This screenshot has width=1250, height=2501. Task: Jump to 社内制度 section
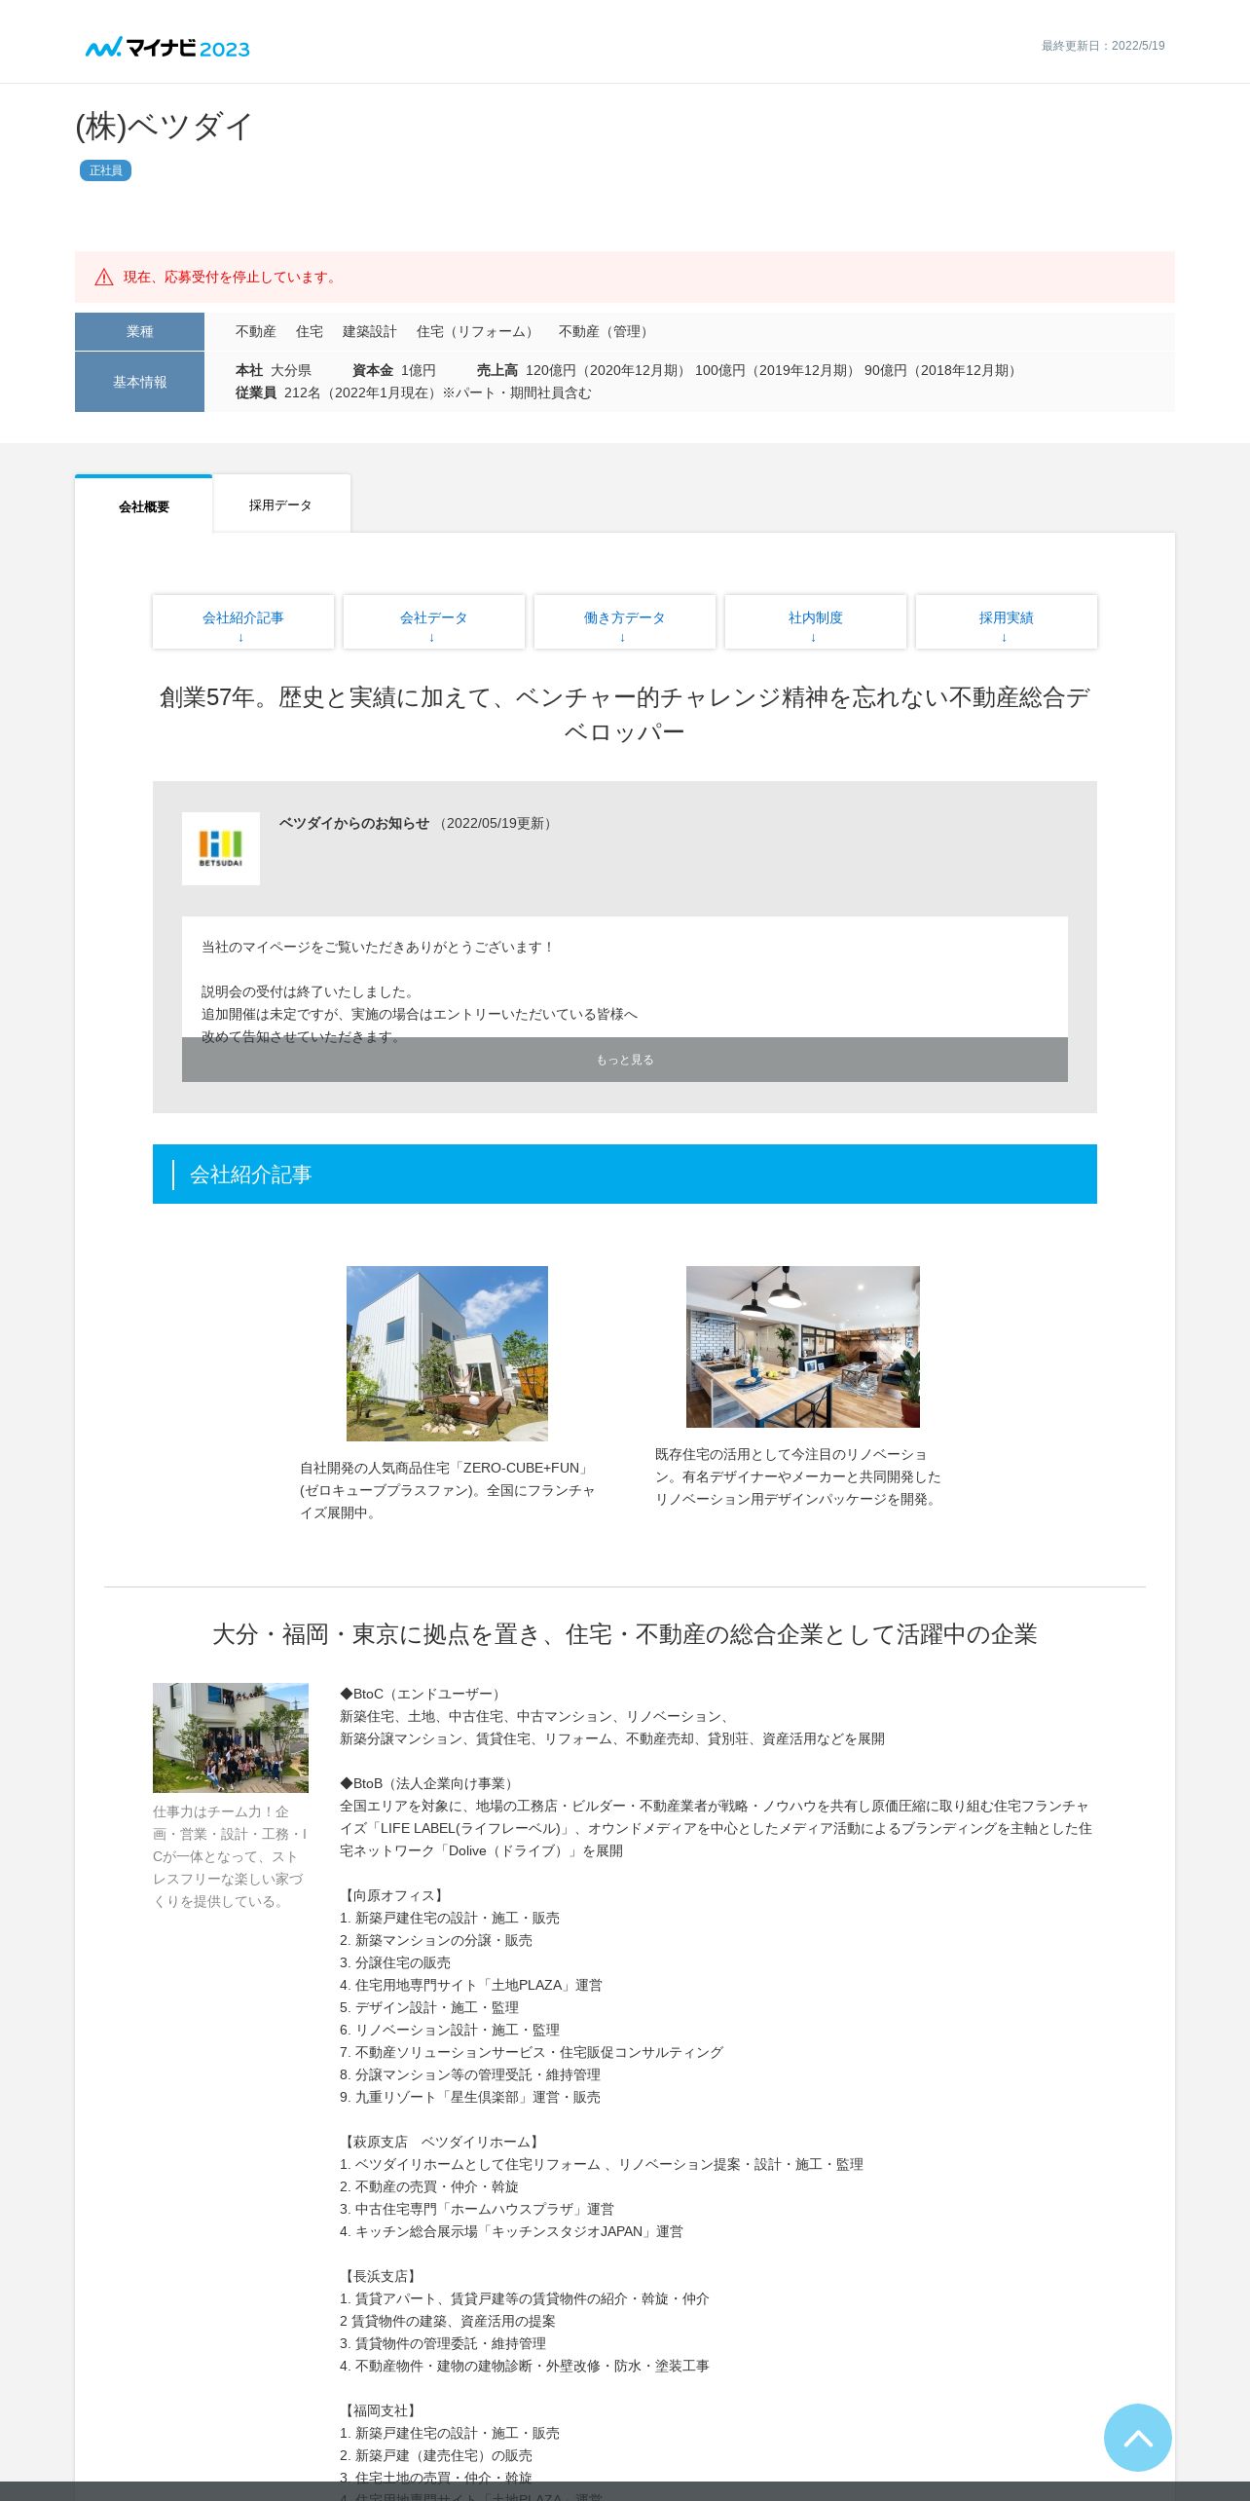(x=816, y=621)
